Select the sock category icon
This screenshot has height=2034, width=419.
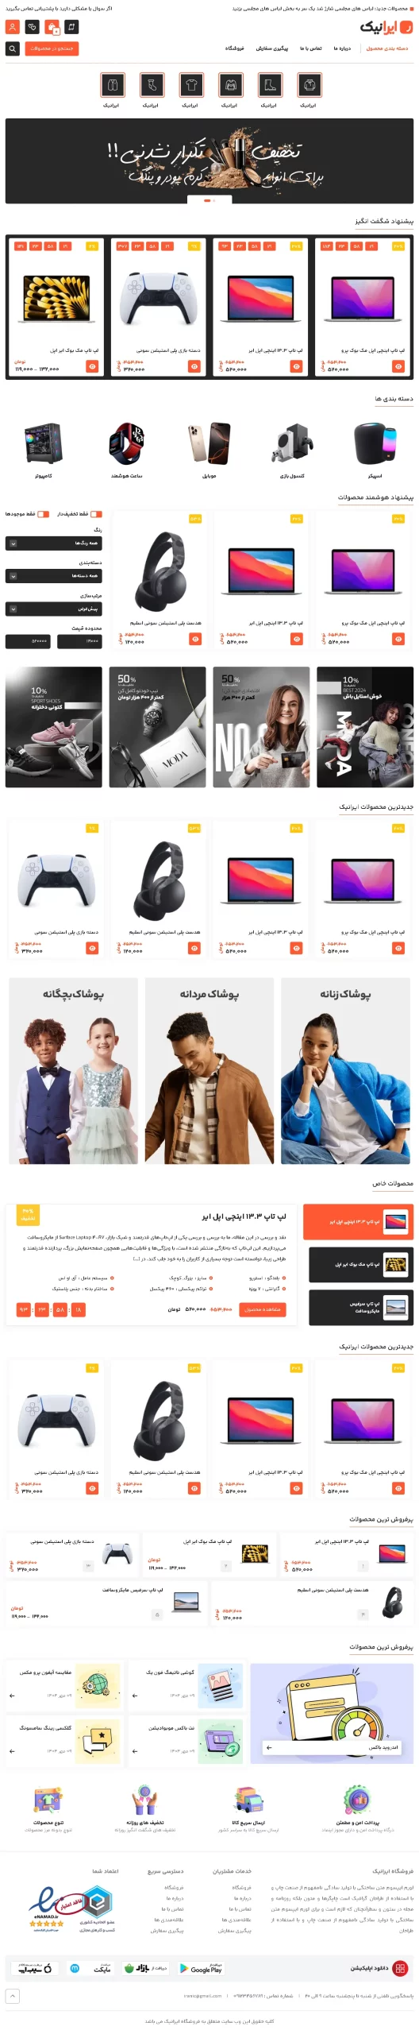point(151,84)
